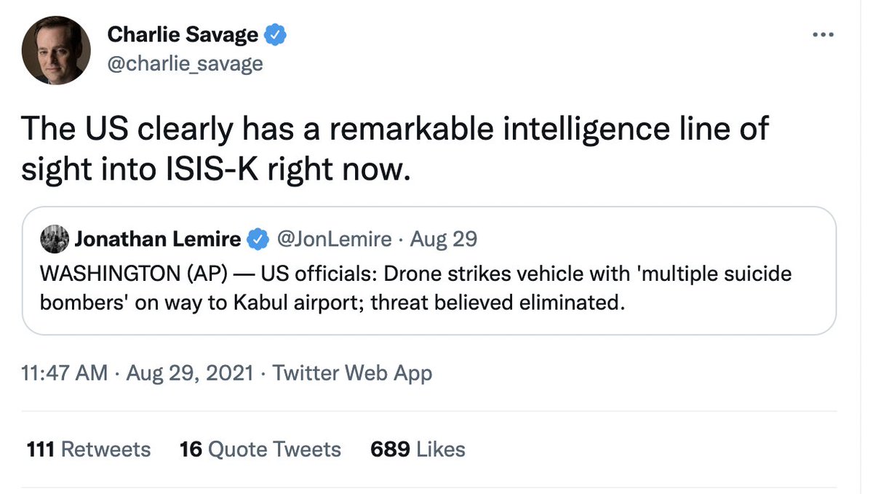
Task: Click Charlie Savage's profile photo
Action: click(57, 49)
